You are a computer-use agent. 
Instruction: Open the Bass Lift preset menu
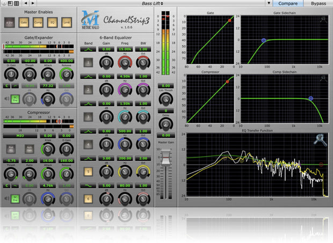[153, 3]
